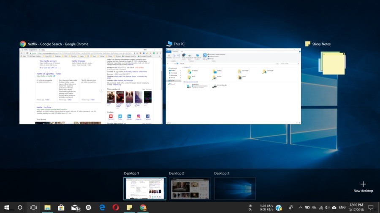Screen dimensions: 380x213
Task: Open Sticky Notes taskbar icon
Action: coord(129,208)
